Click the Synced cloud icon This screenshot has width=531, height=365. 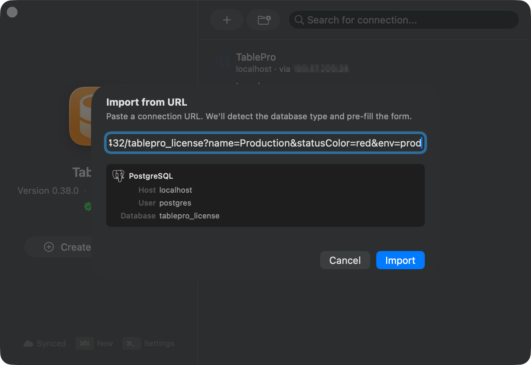28,343
